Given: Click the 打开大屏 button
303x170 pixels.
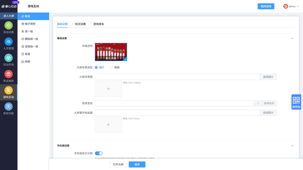Looking at the screenshot, I should (118, 164).
